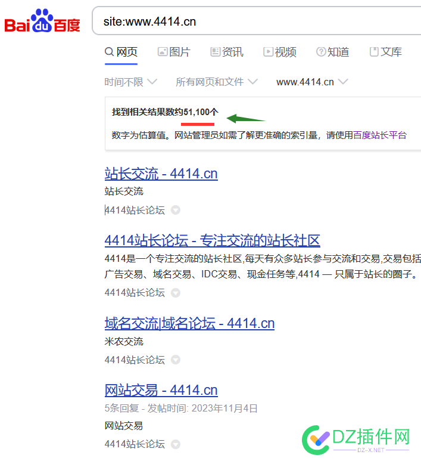Open result 站长交流 - 4414.cn

click(x=161, y=174)
